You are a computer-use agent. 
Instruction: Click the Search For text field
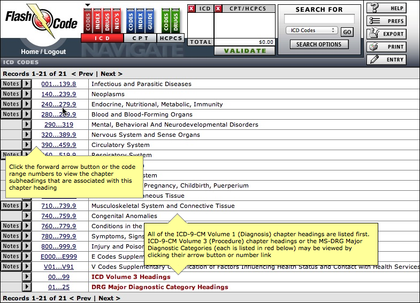point(319,19)
